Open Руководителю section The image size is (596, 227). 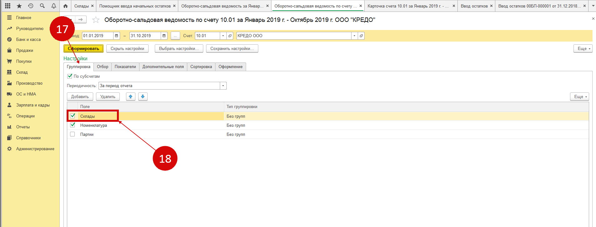30,29
